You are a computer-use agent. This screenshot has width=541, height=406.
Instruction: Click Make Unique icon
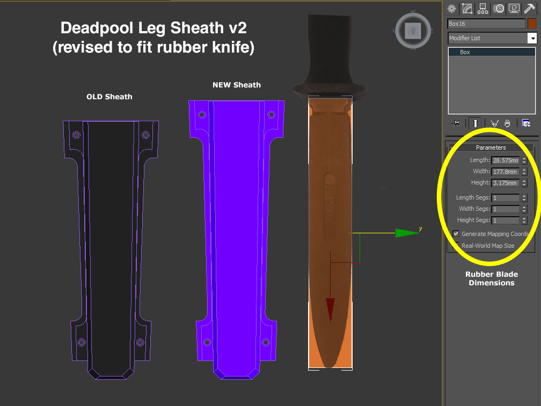(x=494, y=123)
